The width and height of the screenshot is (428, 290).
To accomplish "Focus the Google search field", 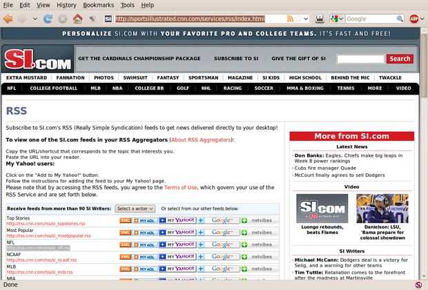I will coord(371,19).
